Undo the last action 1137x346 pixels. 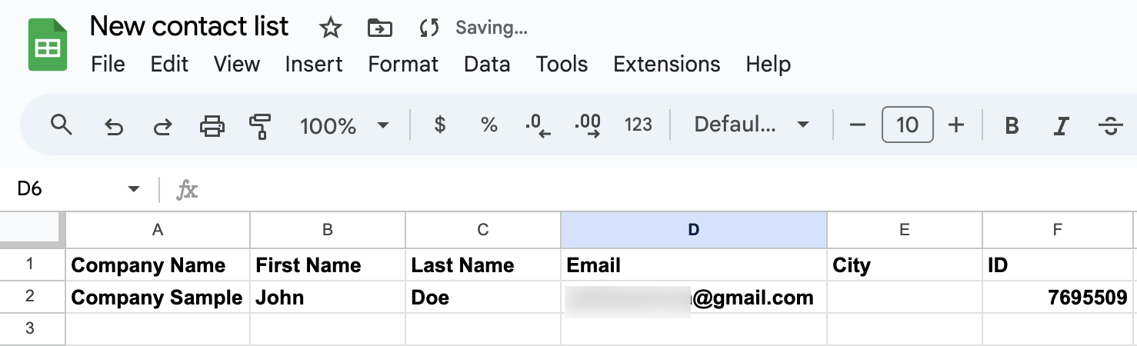point(113,125)
